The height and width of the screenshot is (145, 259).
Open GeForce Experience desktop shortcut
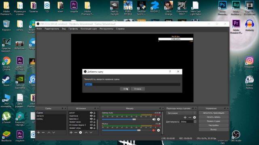[20, 82]
